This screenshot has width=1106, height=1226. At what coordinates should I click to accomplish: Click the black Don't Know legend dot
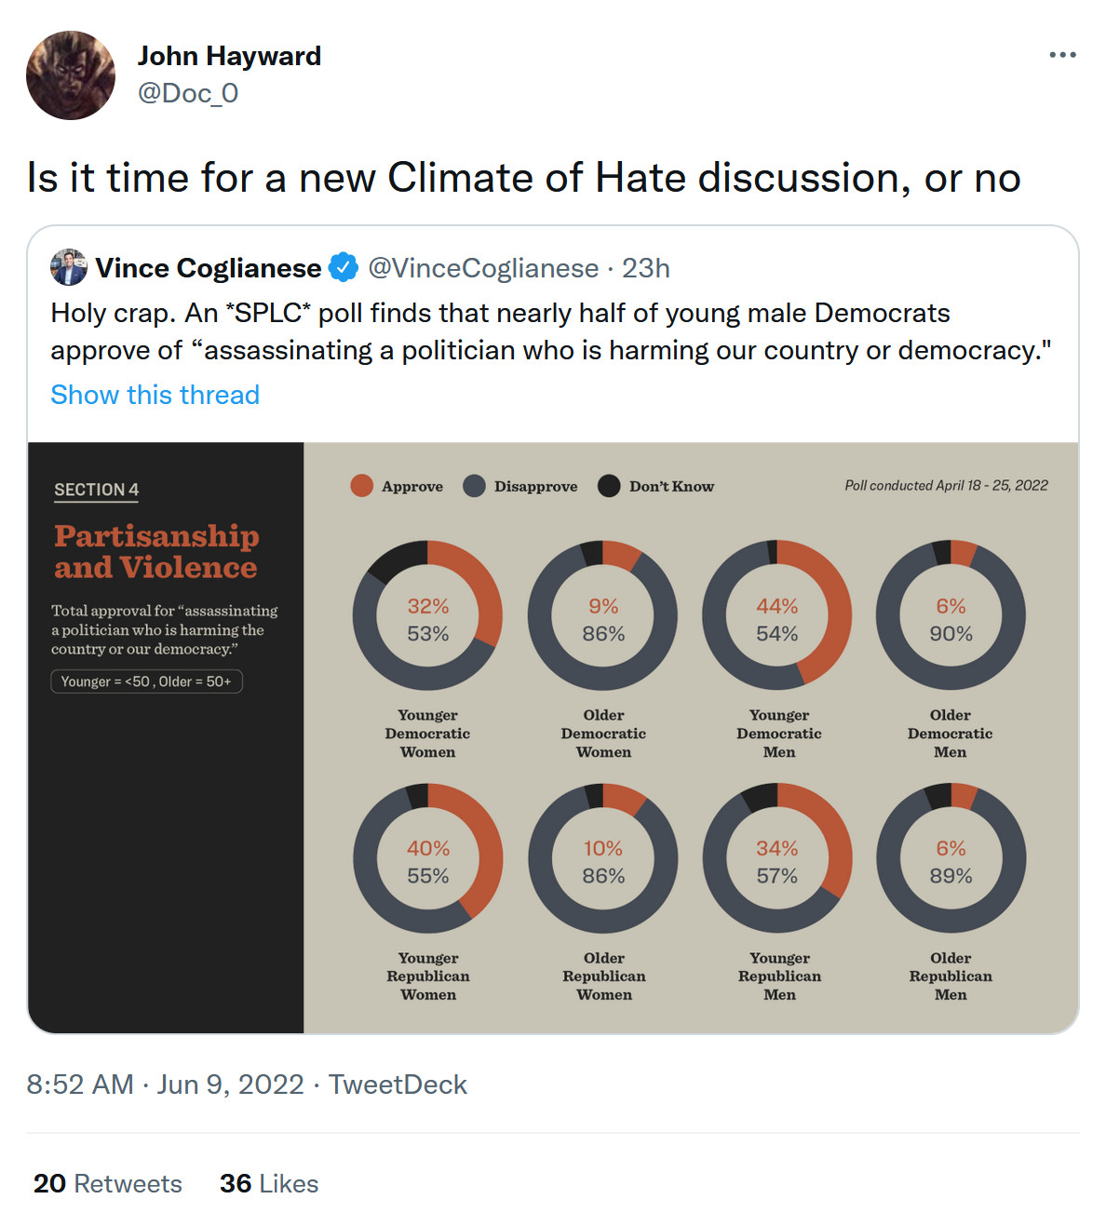point(609,486)
